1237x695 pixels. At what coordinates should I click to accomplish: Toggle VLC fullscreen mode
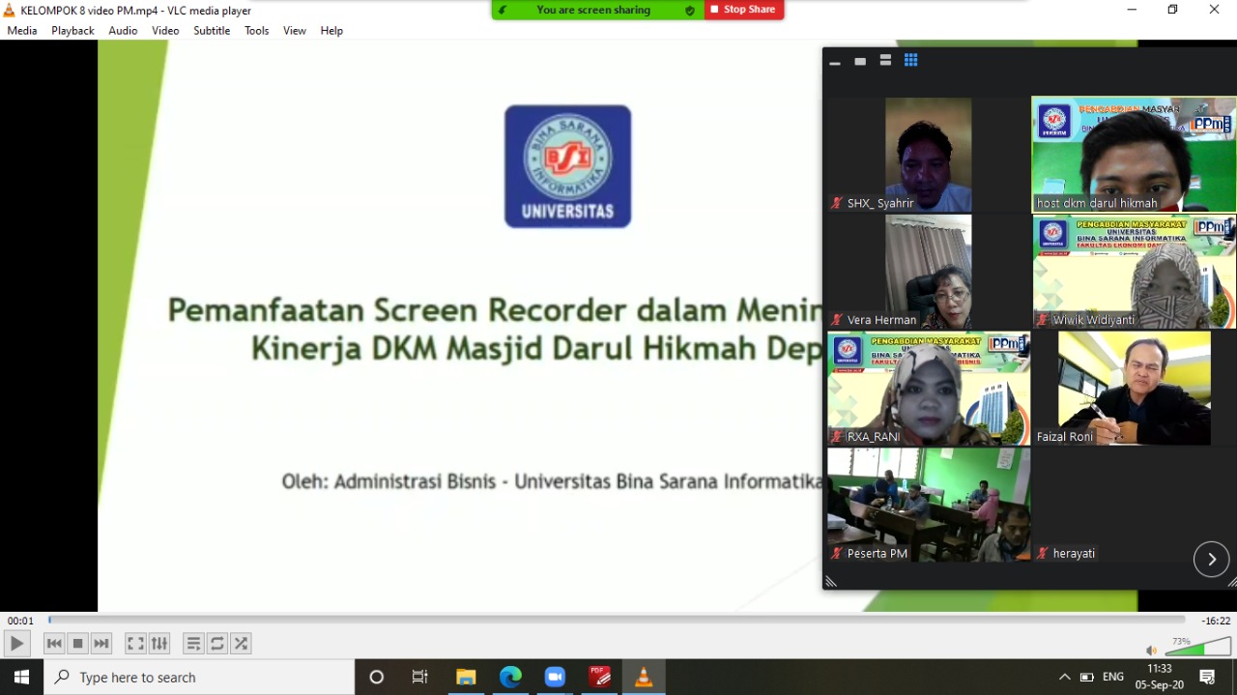coord(136,644)
